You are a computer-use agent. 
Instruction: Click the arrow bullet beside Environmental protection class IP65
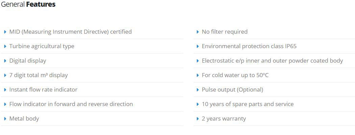[x=198, y=46]
